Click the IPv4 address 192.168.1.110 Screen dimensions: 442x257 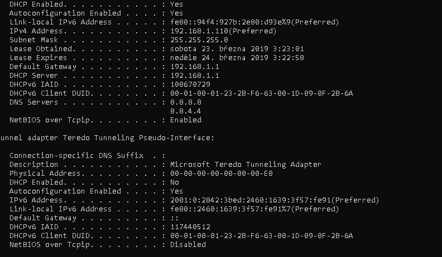196,31
